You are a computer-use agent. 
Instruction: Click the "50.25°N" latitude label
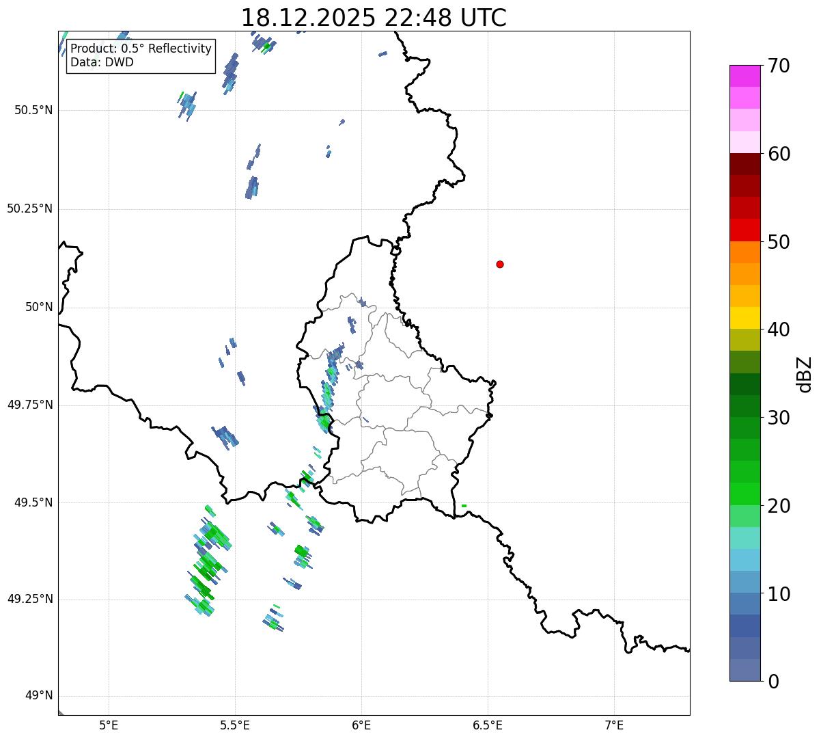[x=29, y=209]
